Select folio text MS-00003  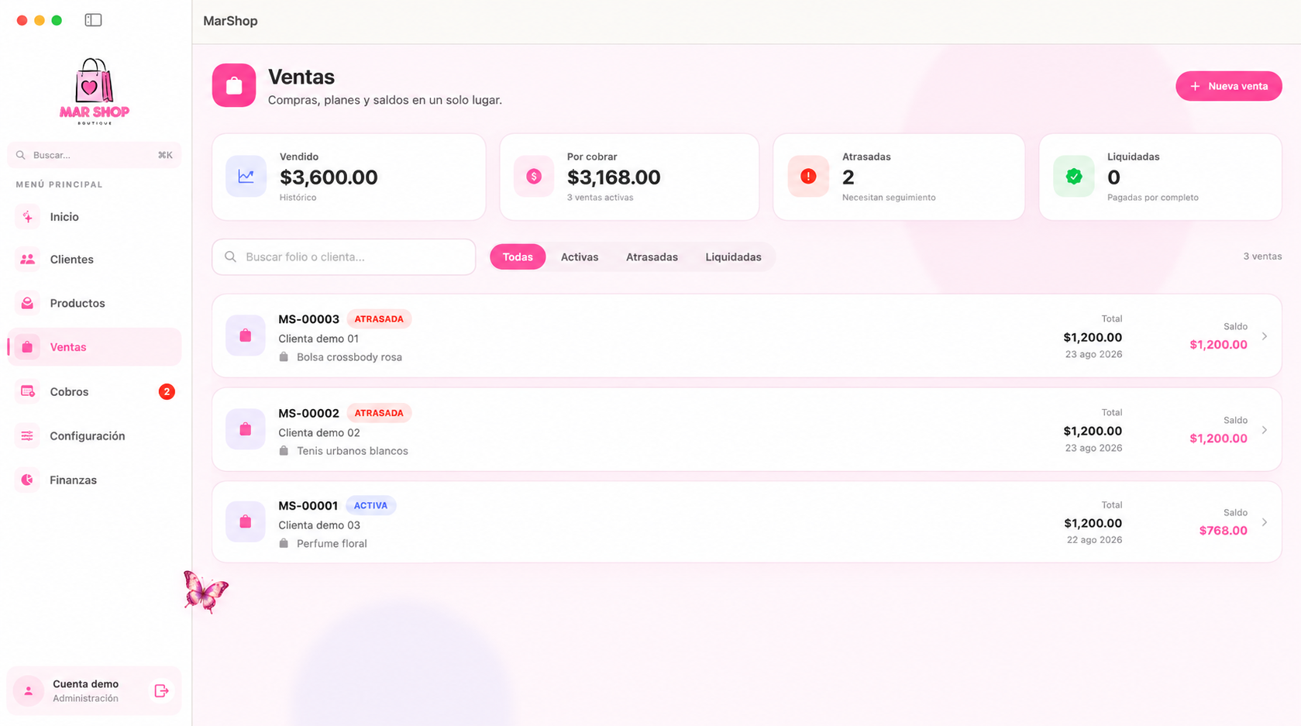308,319
